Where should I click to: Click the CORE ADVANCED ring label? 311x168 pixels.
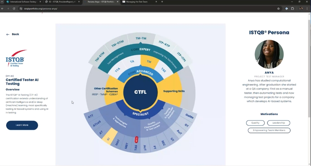point(141,73)
